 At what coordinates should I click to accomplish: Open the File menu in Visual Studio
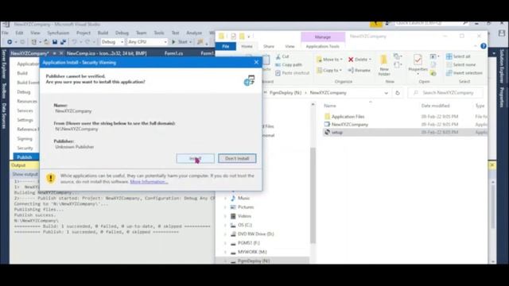click(6, 33)
